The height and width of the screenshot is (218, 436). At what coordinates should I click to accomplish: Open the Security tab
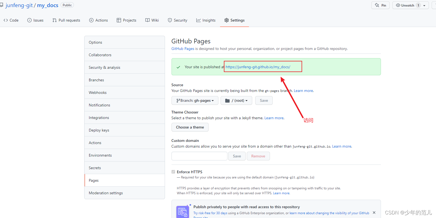[178, 20]
